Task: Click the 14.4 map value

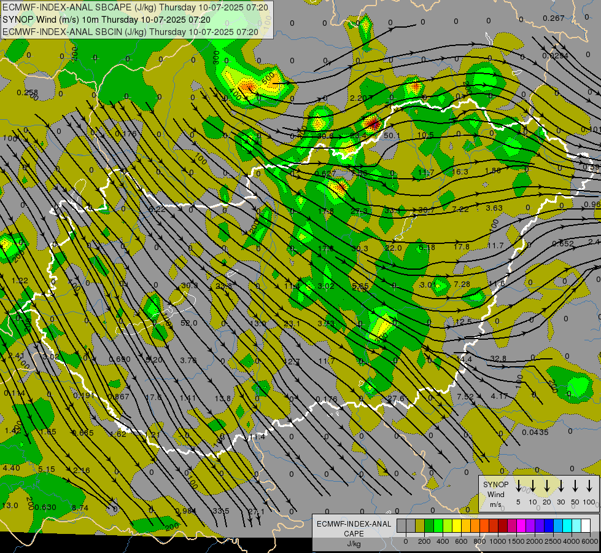Action: pos(464,359)
